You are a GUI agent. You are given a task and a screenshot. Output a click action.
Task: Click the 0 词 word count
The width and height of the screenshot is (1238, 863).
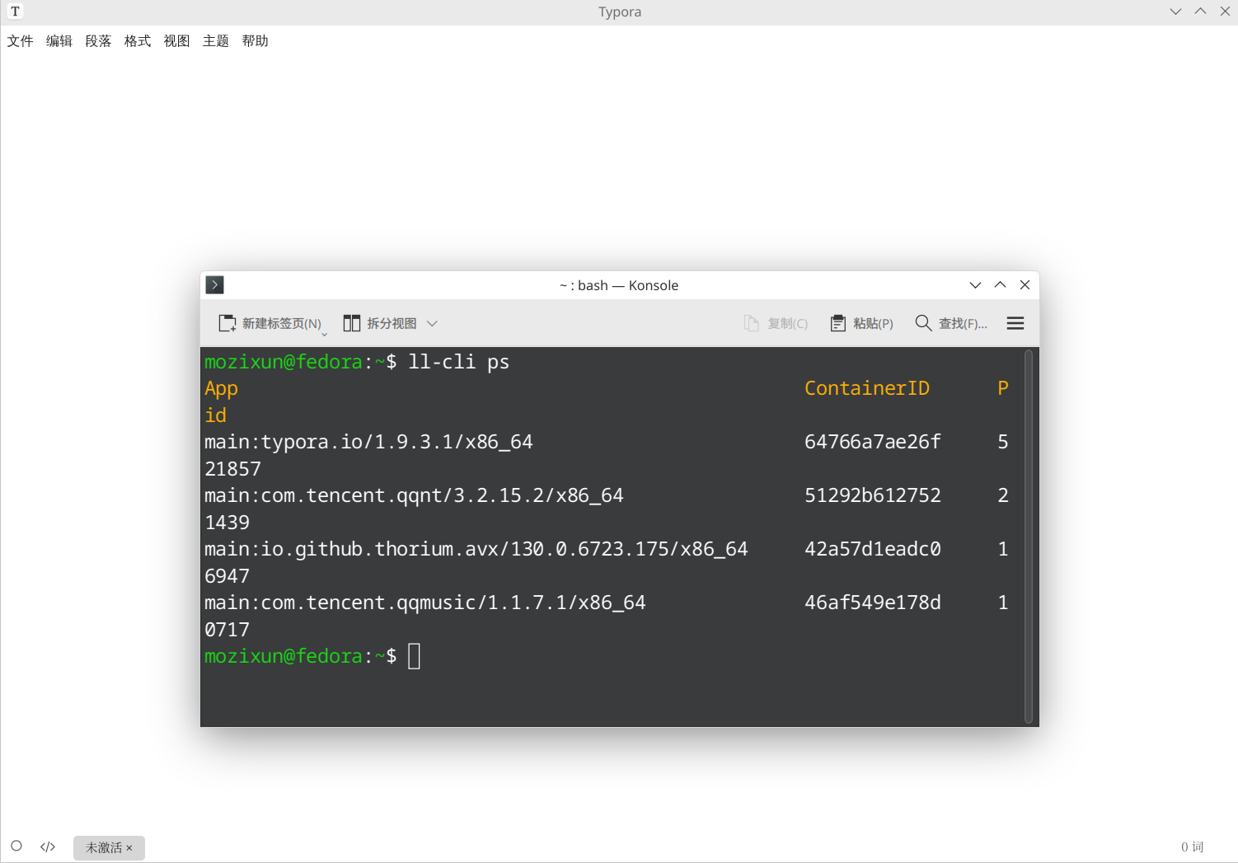1192,847
